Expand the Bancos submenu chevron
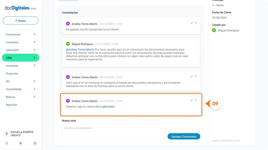Screen dimensions: 268x150 pyautogui.click(x=35, y=97)
